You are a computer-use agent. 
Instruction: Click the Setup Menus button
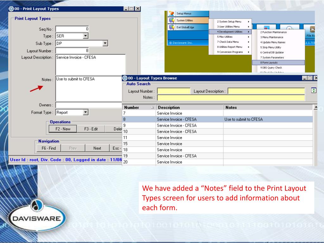point(188,13)
